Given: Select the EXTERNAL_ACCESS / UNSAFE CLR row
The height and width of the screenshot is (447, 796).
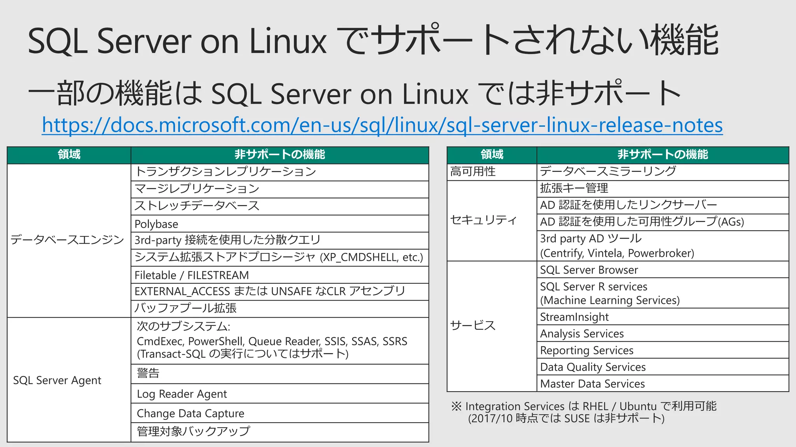Looking at the screenshot, I should [280, 292].
